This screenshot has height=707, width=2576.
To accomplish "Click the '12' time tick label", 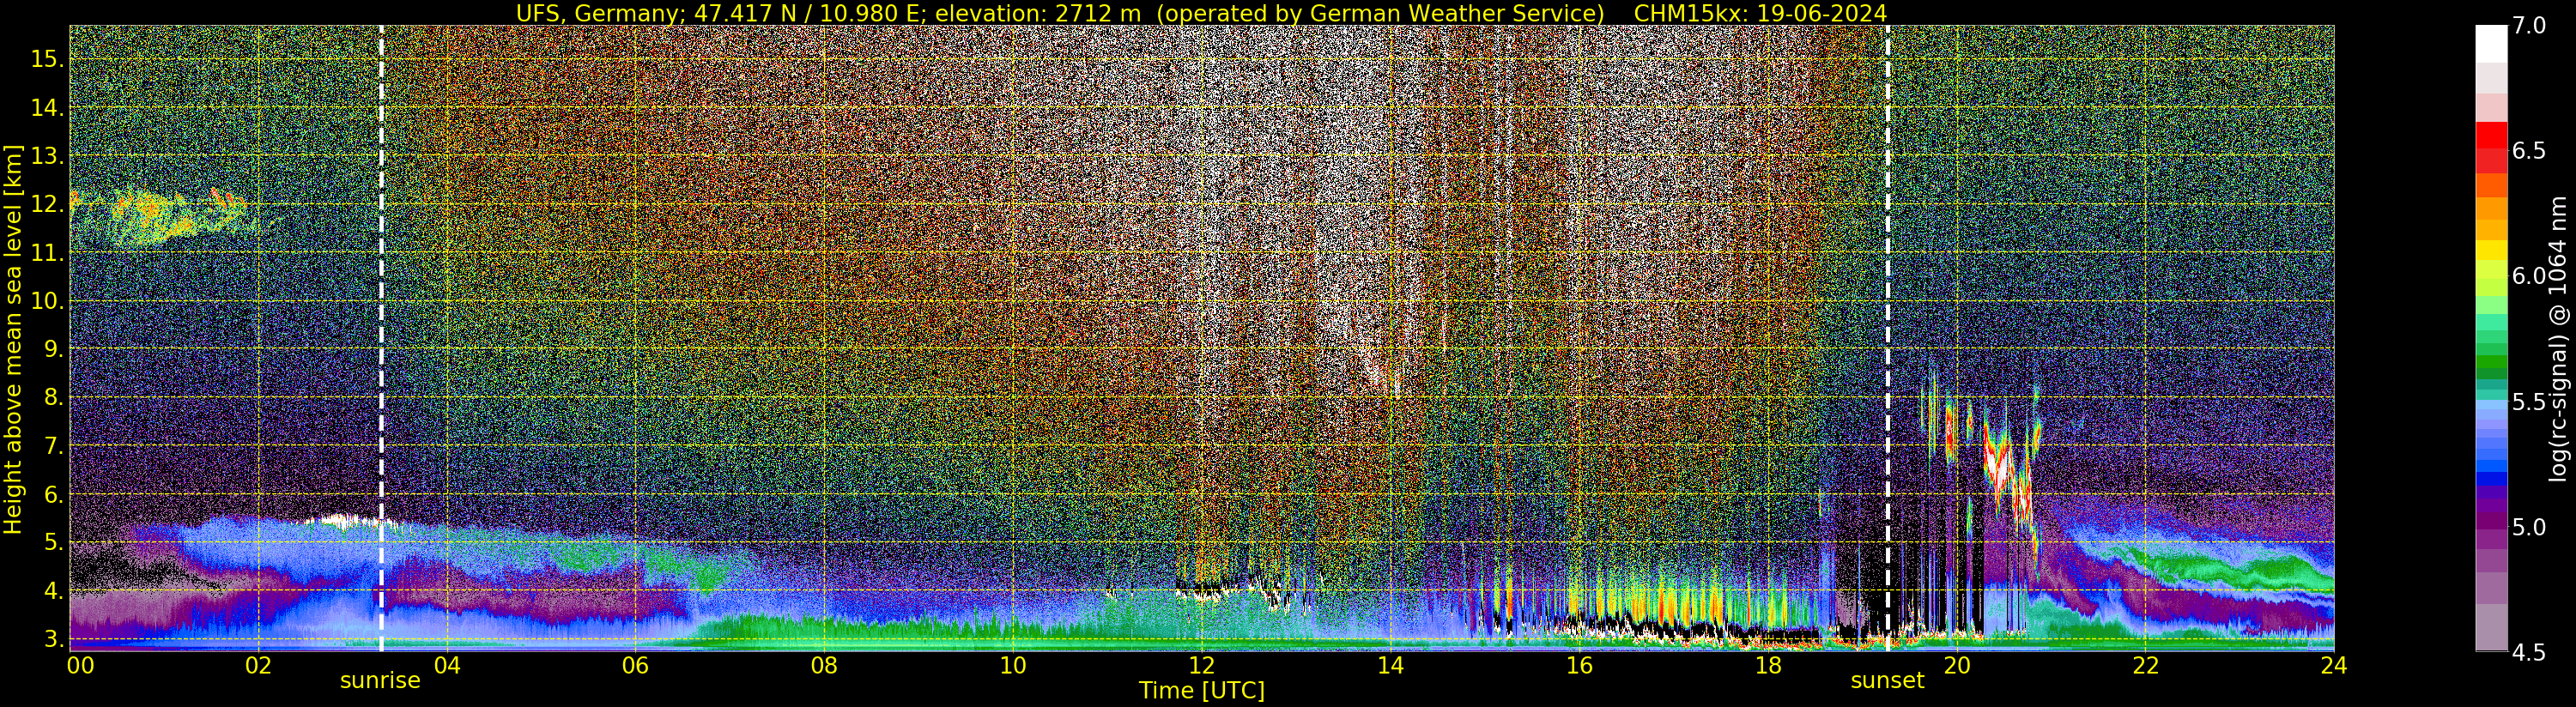I will click(x=1202, y=666).
